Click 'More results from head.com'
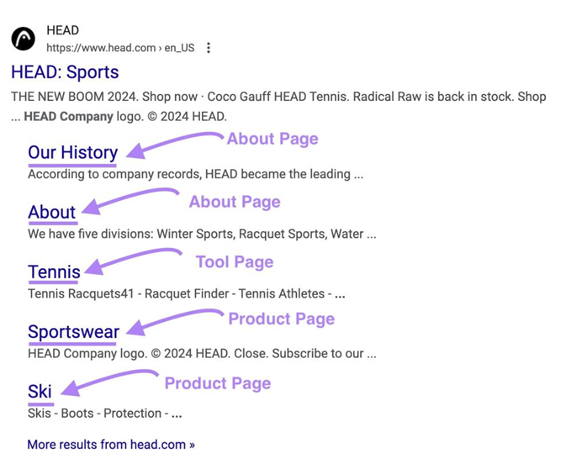 (111, 444)
